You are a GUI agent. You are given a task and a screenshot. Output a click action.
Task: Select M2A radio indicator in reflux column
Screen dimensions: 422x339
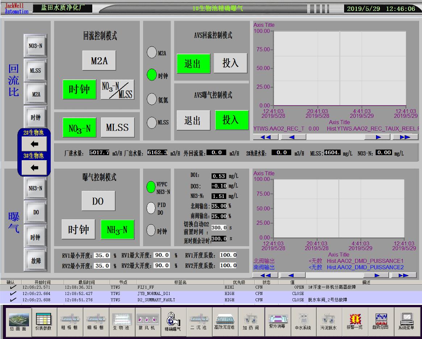tap(152, 52)
